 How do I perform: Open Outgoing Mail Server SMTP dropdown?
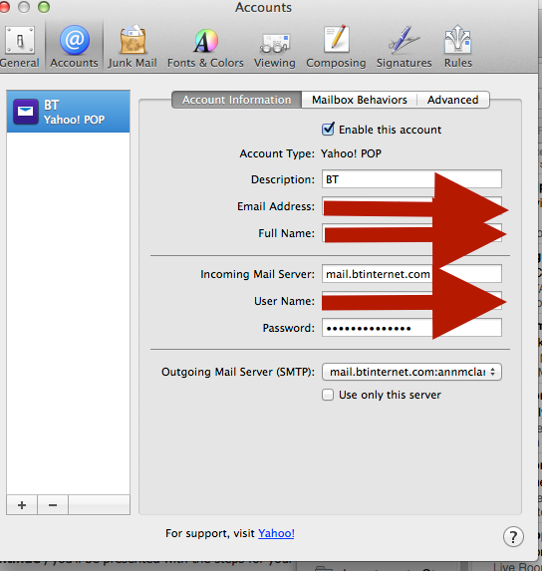(x=411, y=372)
